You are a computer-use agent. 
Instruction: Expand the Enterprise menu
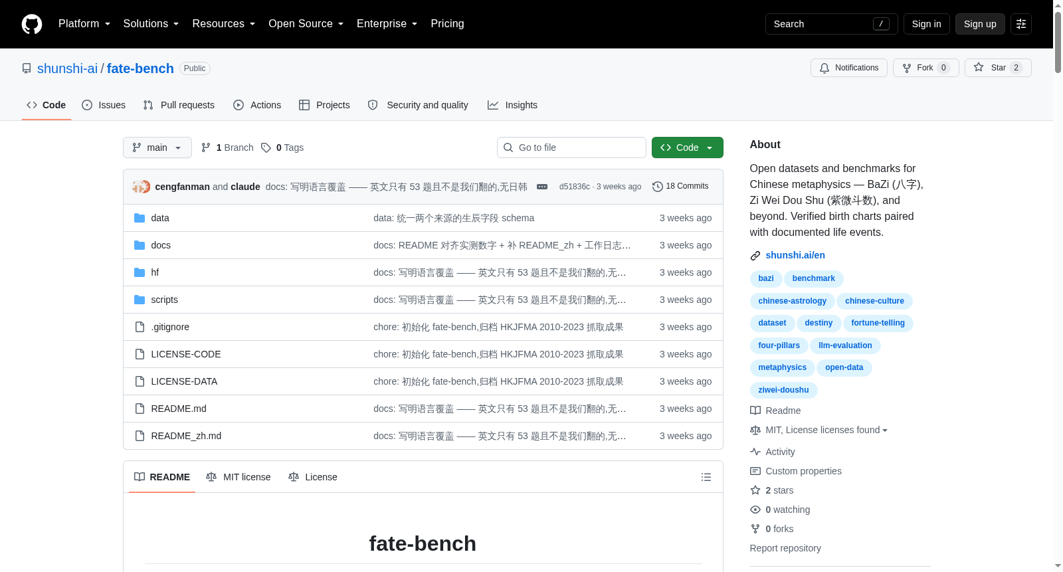point(387,24)
